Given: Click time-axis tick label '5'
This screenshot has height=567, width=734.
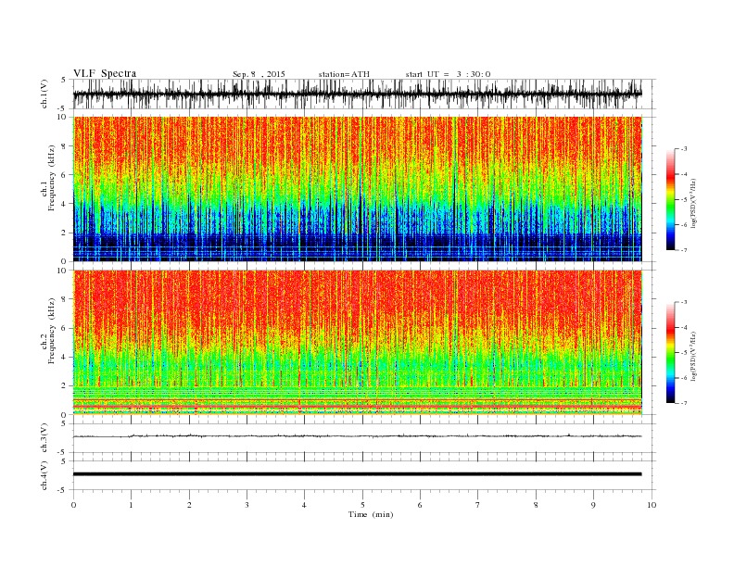Looking at the screenshot, I should (x=362, y=505).
